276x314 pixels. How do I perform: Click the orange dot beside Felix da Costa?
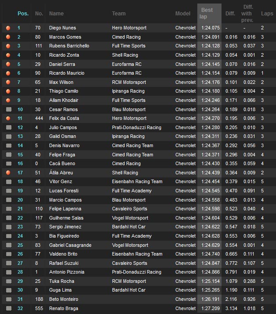point(8,118)
